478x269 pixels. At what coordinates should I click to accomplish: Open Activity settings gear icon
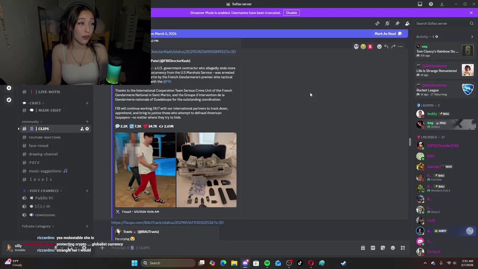click(x=437, y=37)
